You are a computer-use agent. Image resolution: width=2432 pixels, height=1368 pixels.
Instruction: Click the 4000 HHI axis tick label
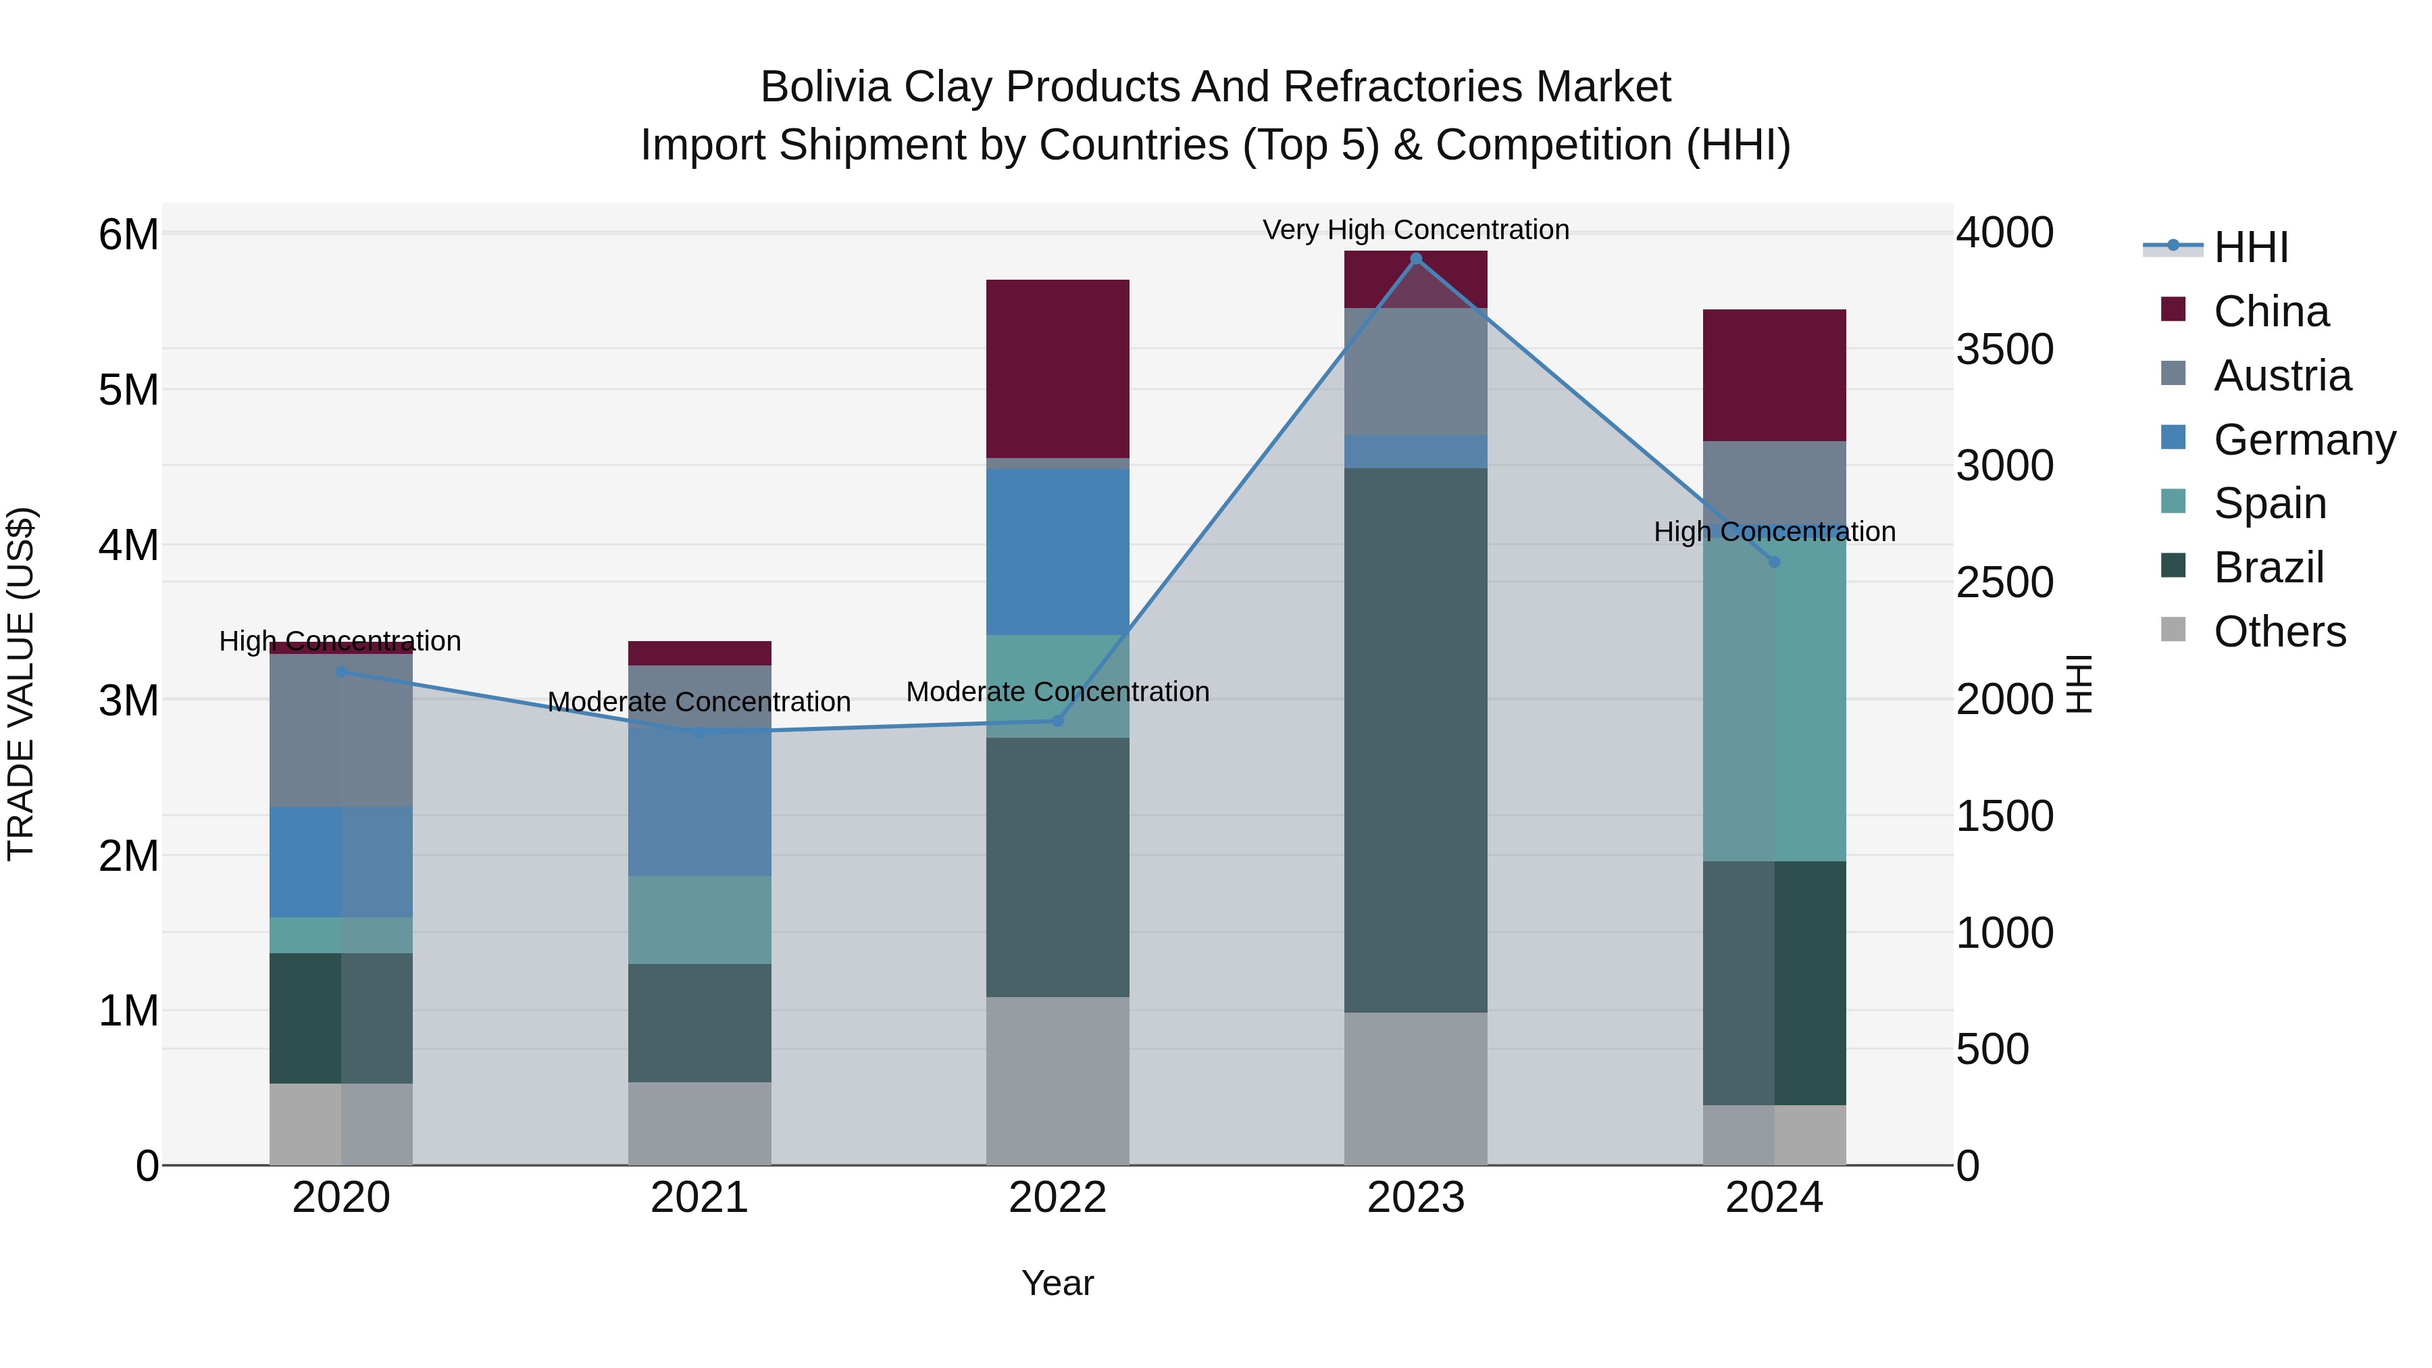(x=2004, y=232)
